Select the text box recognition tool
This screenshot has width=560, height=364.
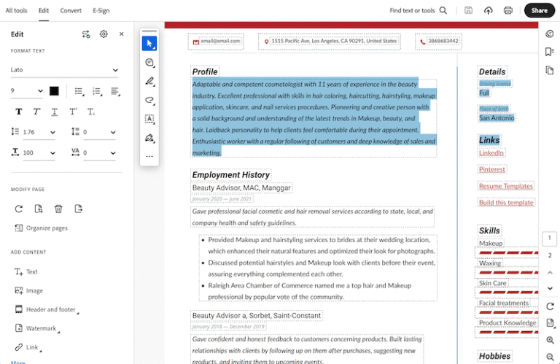[x=149, y=119]
